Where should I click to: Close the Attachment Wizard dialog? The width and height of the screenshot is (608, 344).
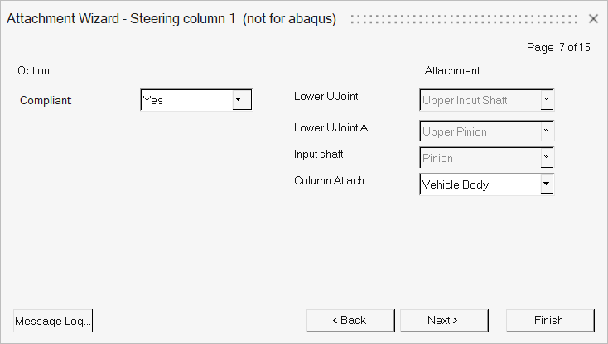click(593, 18)
